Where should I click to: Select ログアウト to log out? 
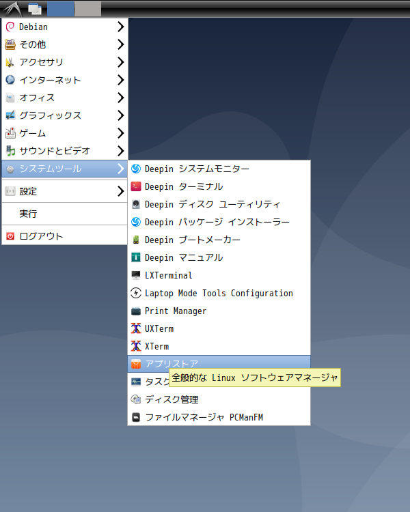coord(65,236)
